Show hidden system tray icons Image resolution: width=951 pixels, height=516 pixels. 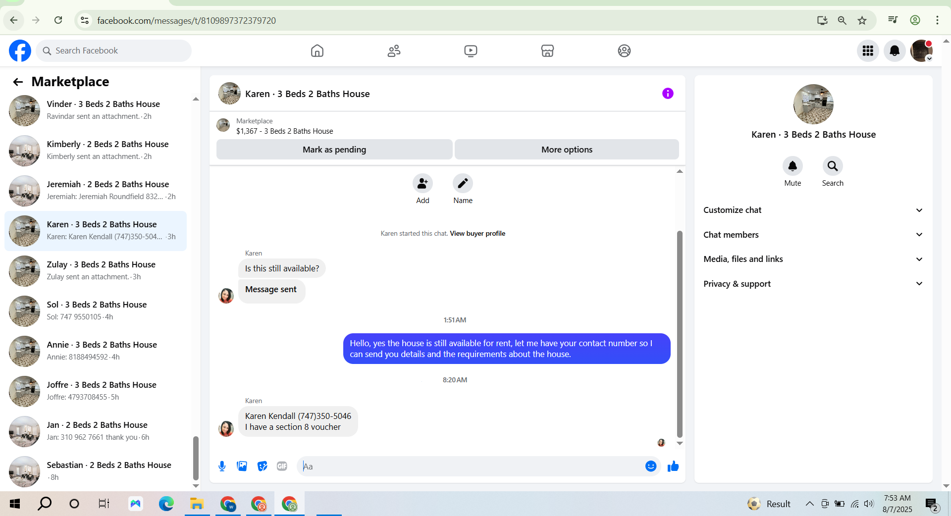[x=809, y=504]
